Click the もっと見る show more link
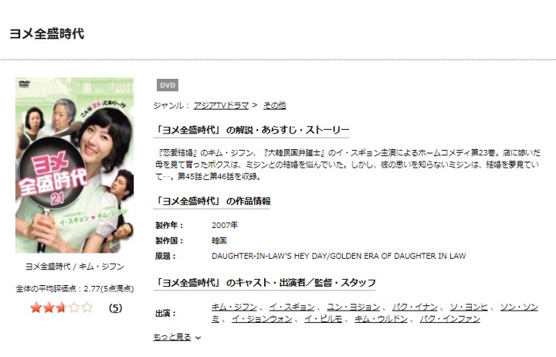The image size is (556, 357). click(172, 337)
